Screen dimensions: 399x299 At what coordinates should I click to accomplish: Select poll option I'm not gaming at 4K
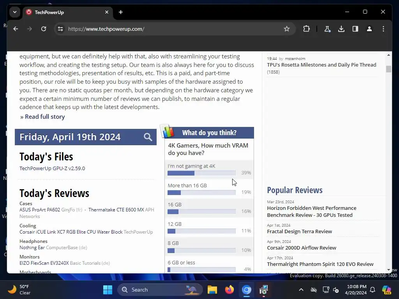pos(191,166)
